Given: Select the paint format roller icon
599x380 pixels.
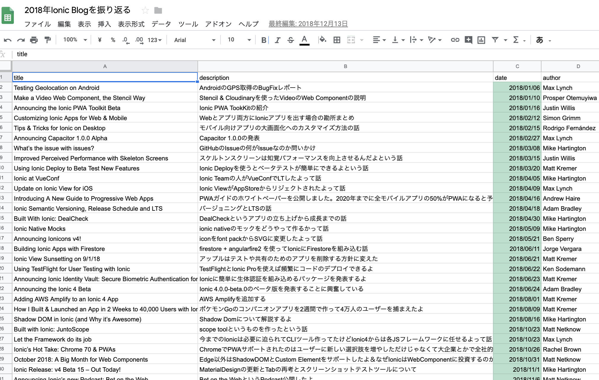Looking at the screenshot, I should (47, 40).
